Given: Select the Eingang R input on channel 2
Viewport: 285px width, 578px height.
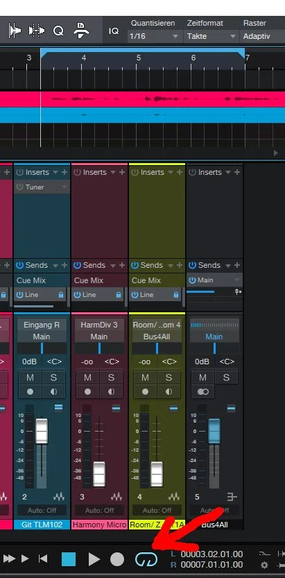Looking at the screenshot, I should click(42, 325).
